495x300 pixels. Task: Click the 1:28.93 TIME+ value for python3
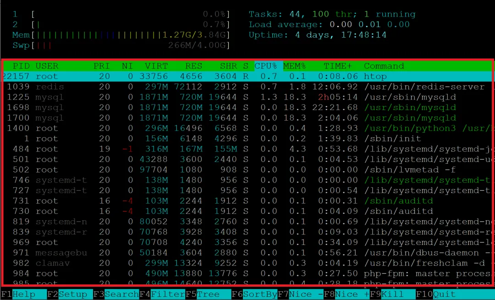point(338,128)
